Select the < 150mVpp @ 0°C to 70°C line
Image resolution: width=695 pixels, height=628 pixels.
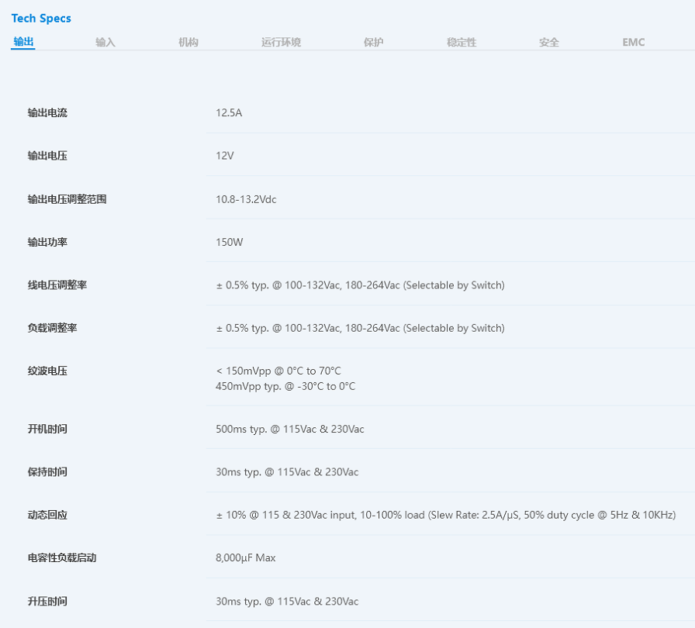point(278,371)
